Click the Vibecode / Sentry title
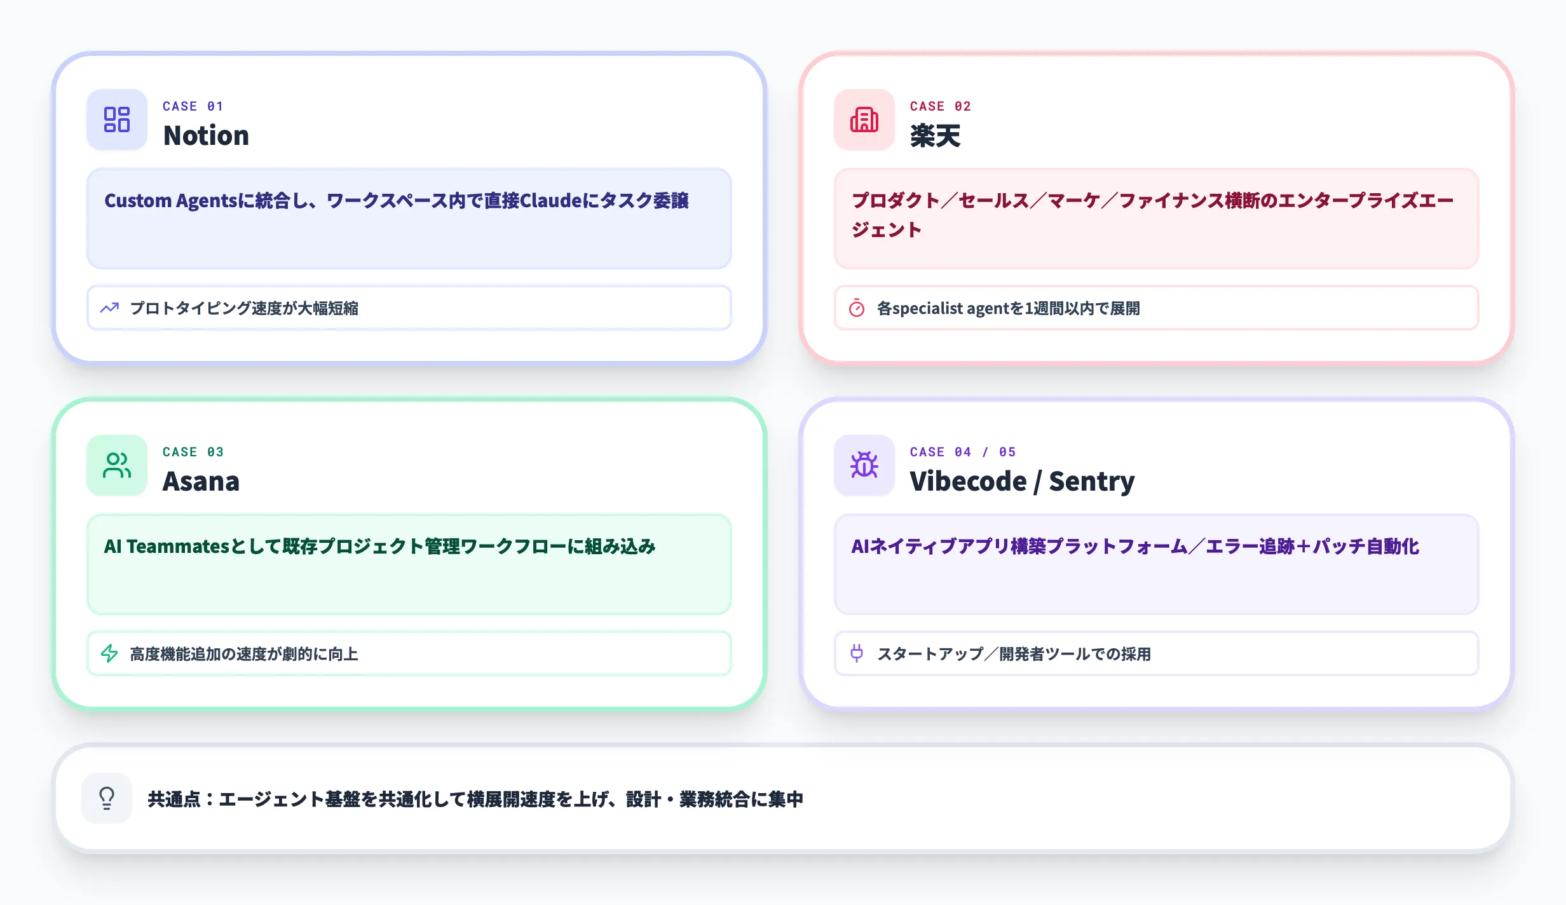The image size is (1566, 905). 1021,481
